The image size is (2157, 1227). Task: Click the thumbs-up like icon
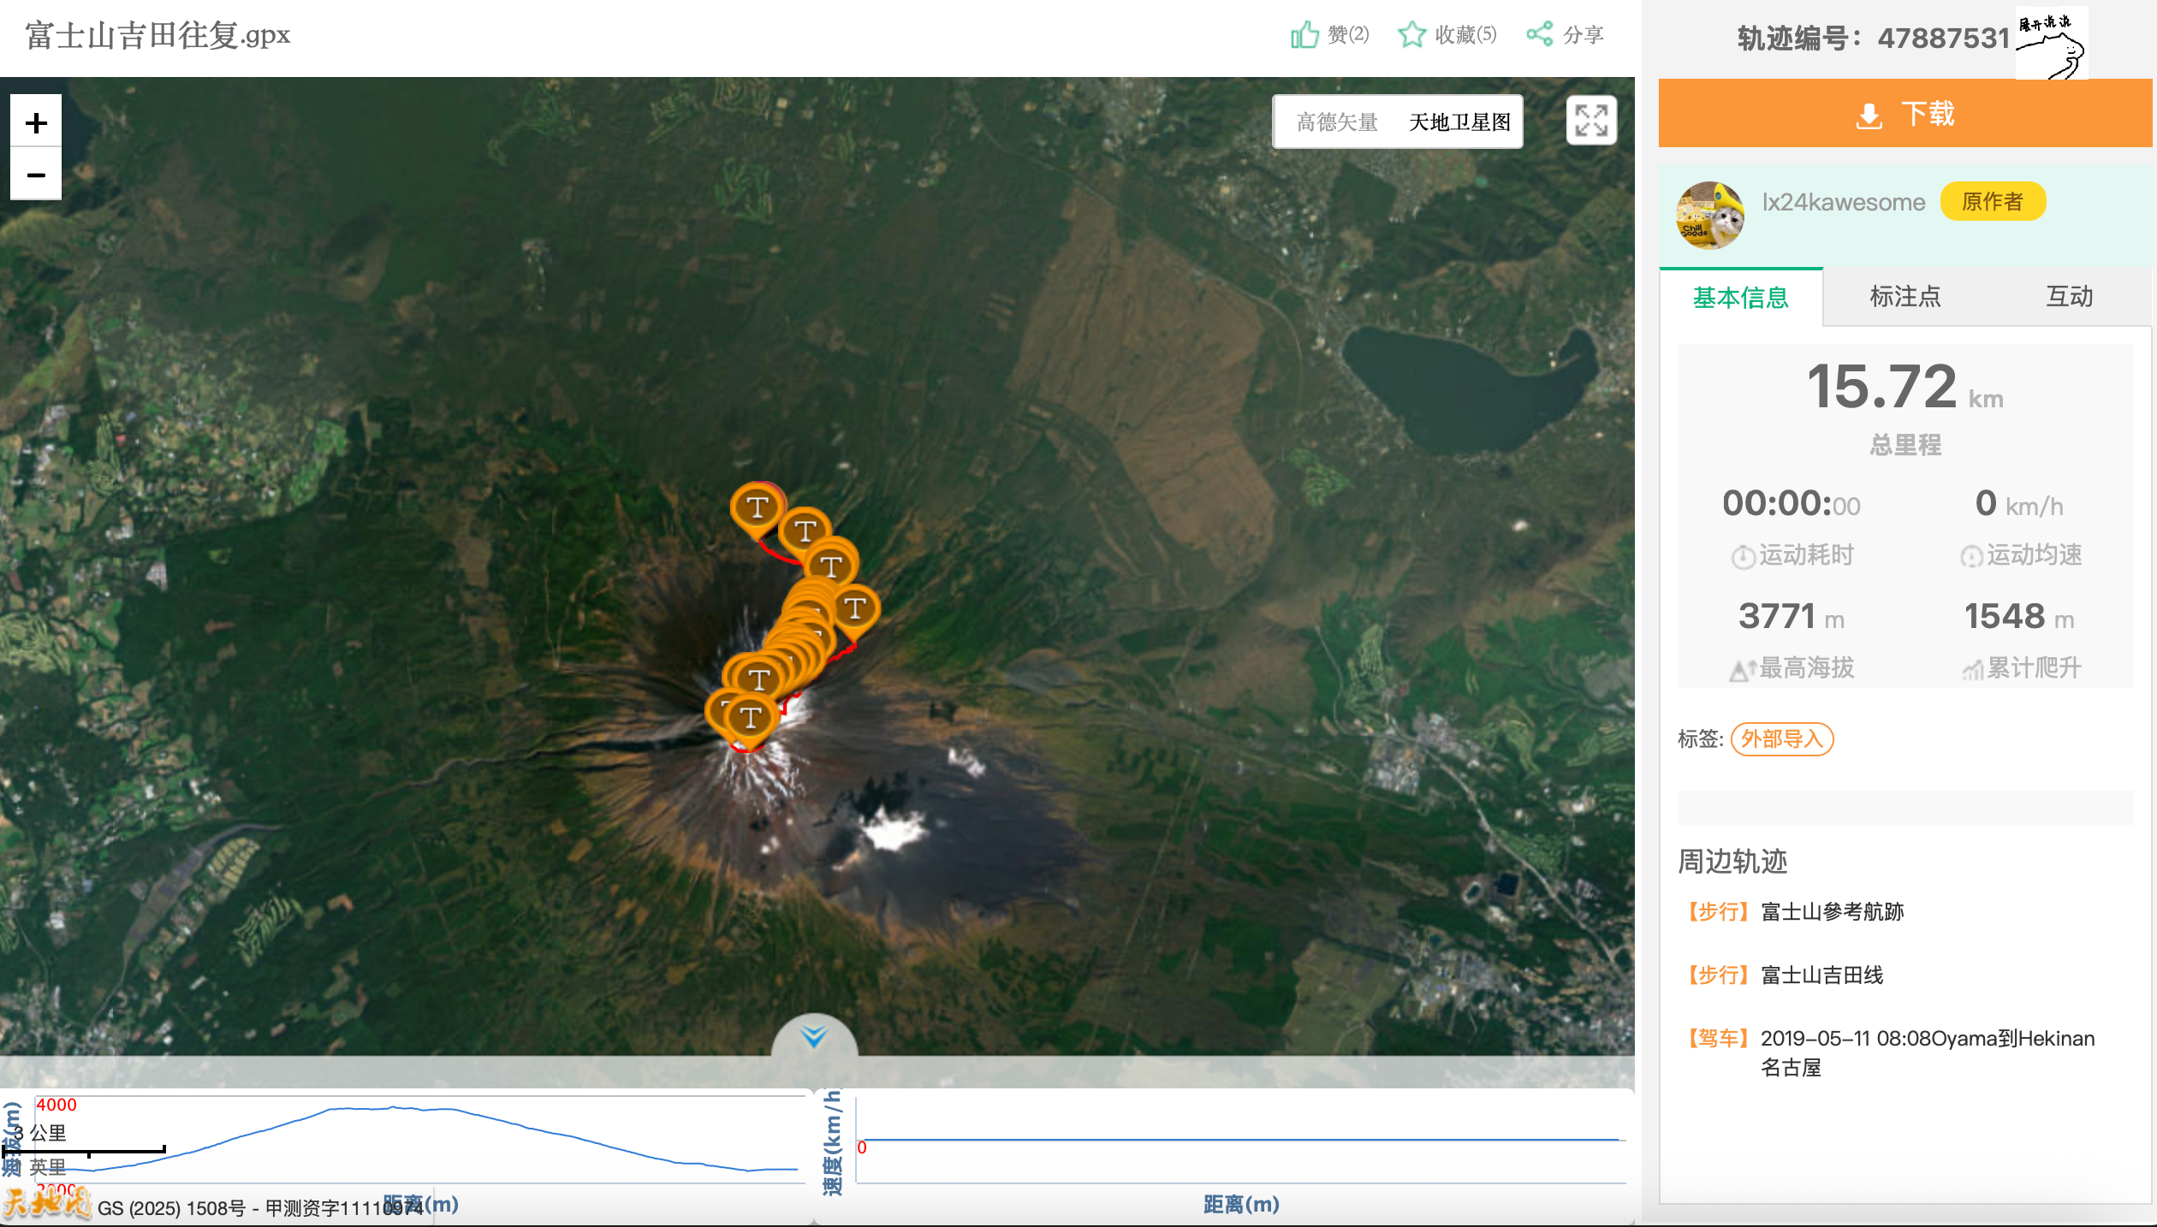(x=1304, y=35)
